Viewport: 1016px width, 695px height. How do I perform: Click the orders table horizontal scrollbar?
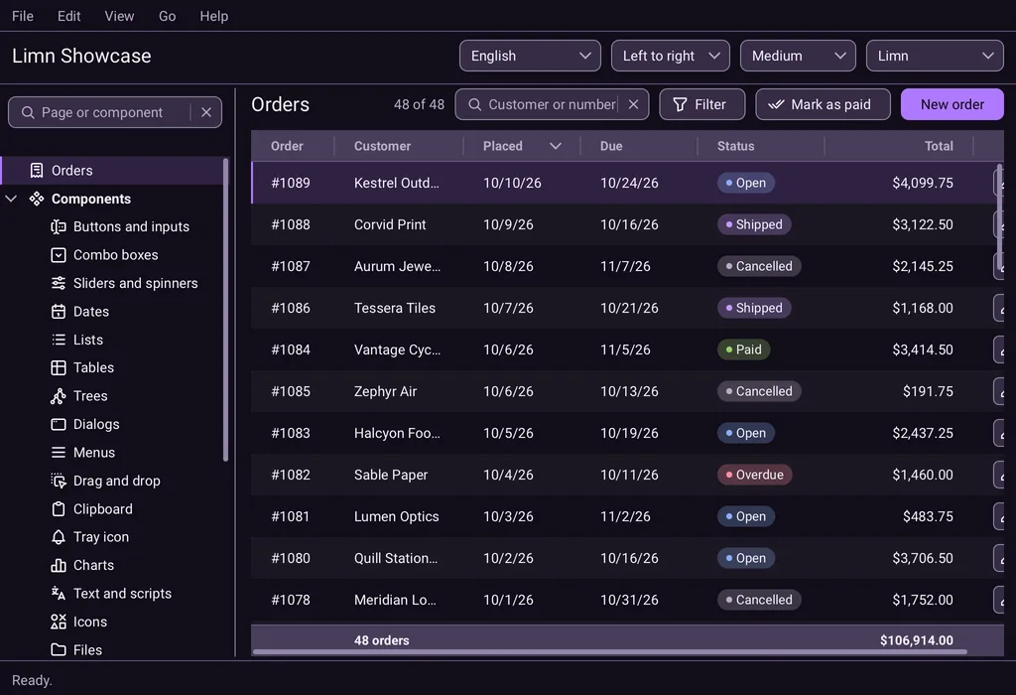click(x=610, y=651)
